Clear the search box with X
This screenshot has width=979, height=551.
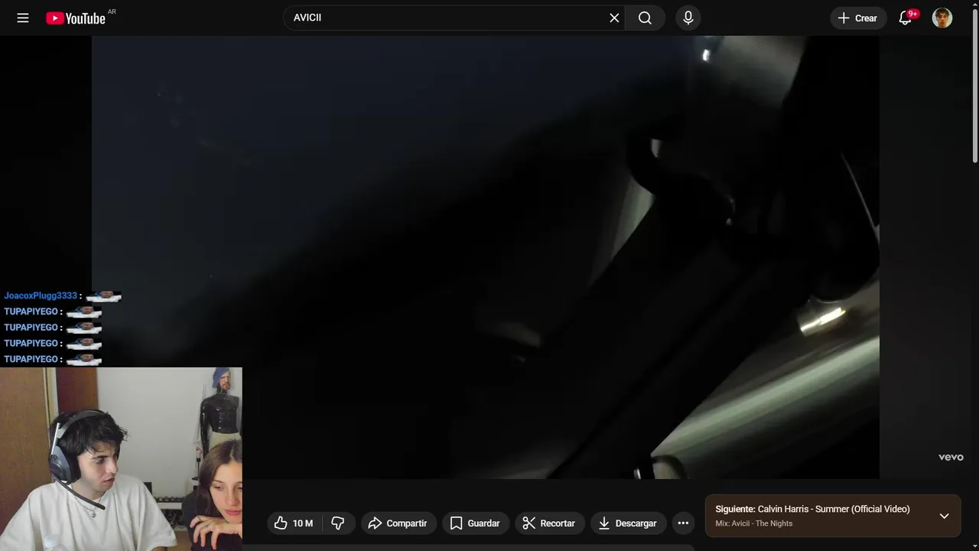[x=614, y=18]
